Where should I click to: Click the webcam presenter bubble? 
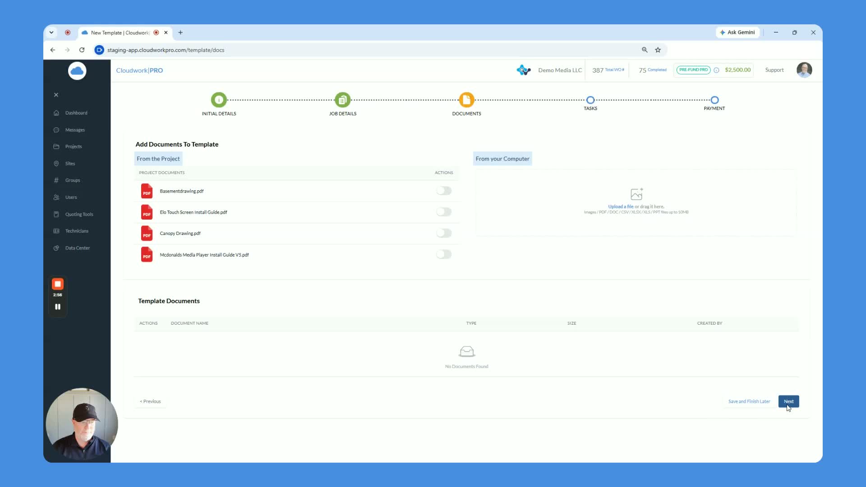click(x=82, y=424)
